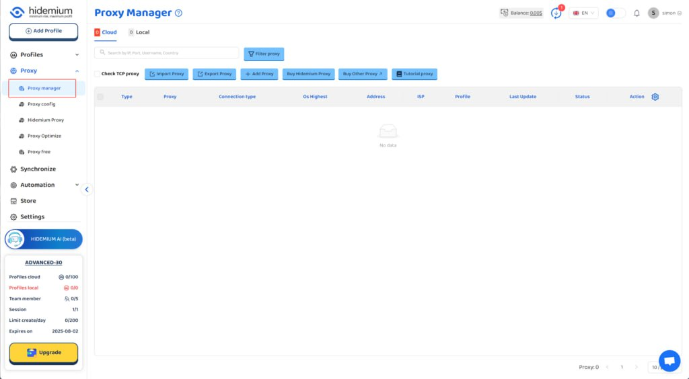Launch HIDEMIUM AI (beta) assistant
Screen dimensions: 689x379
point(44,239)
